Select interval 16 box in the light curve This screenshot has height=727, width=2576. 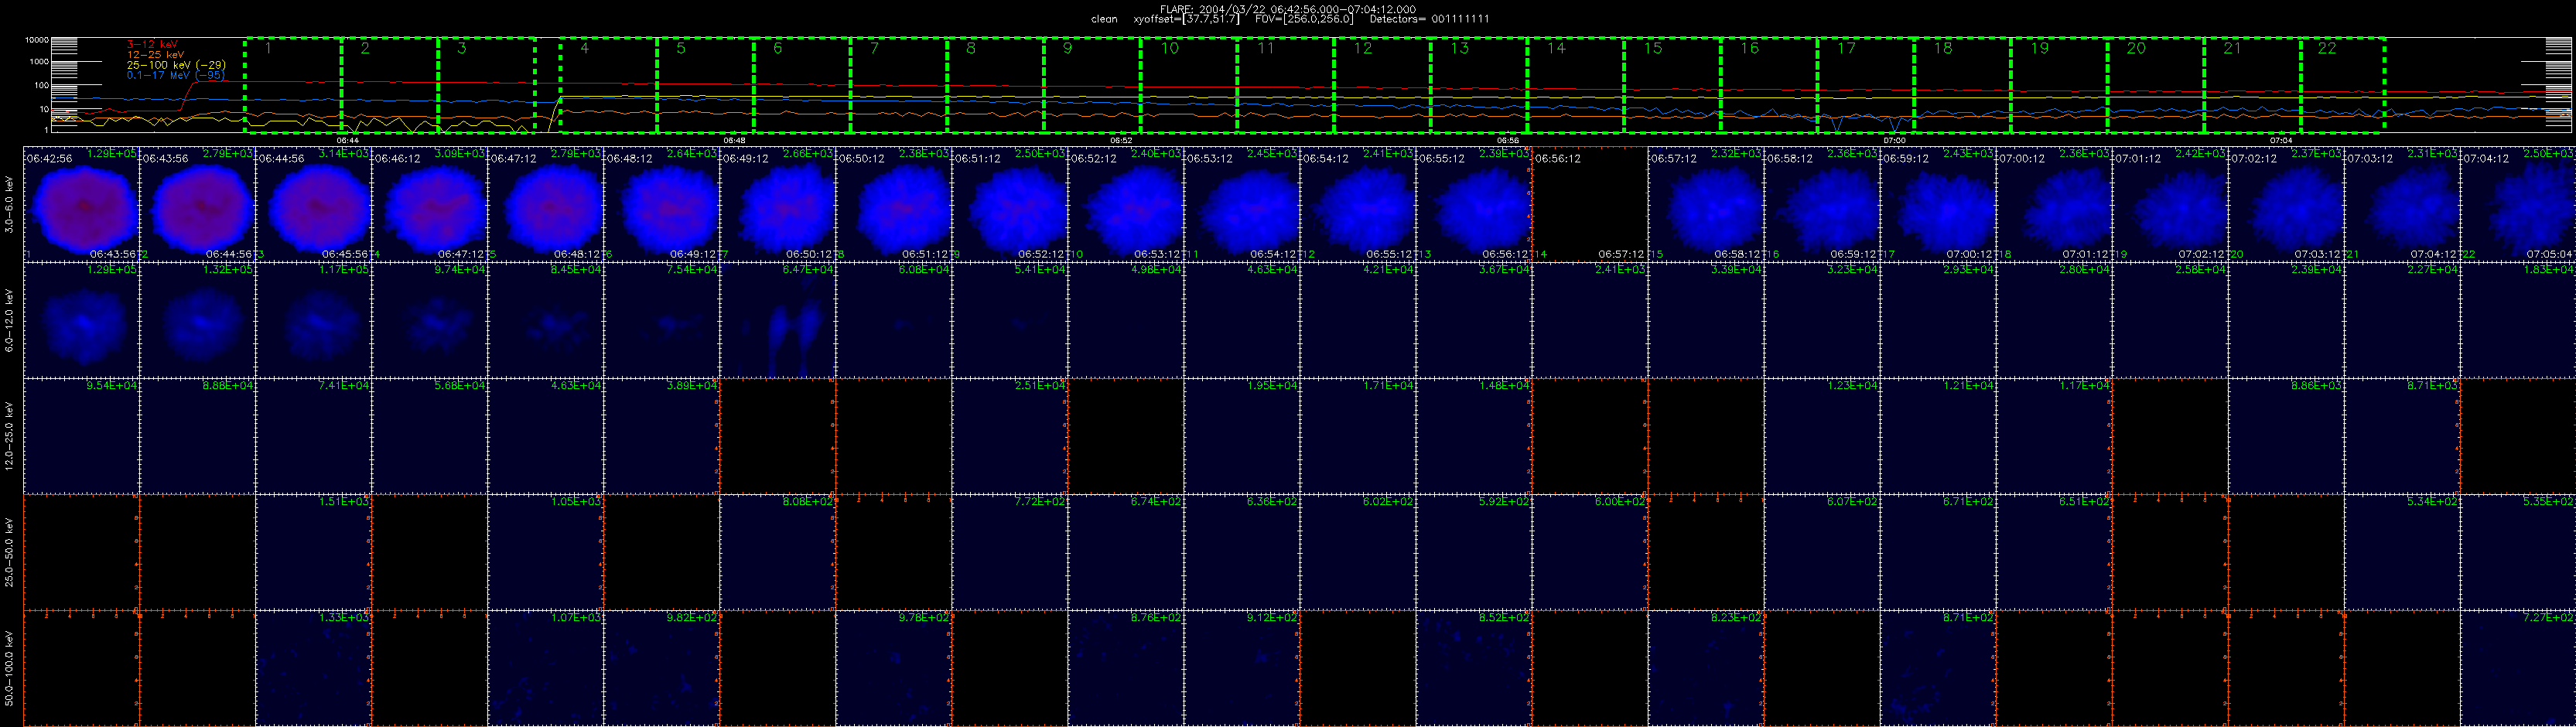pyautogui.click(x=1769, y=85)
